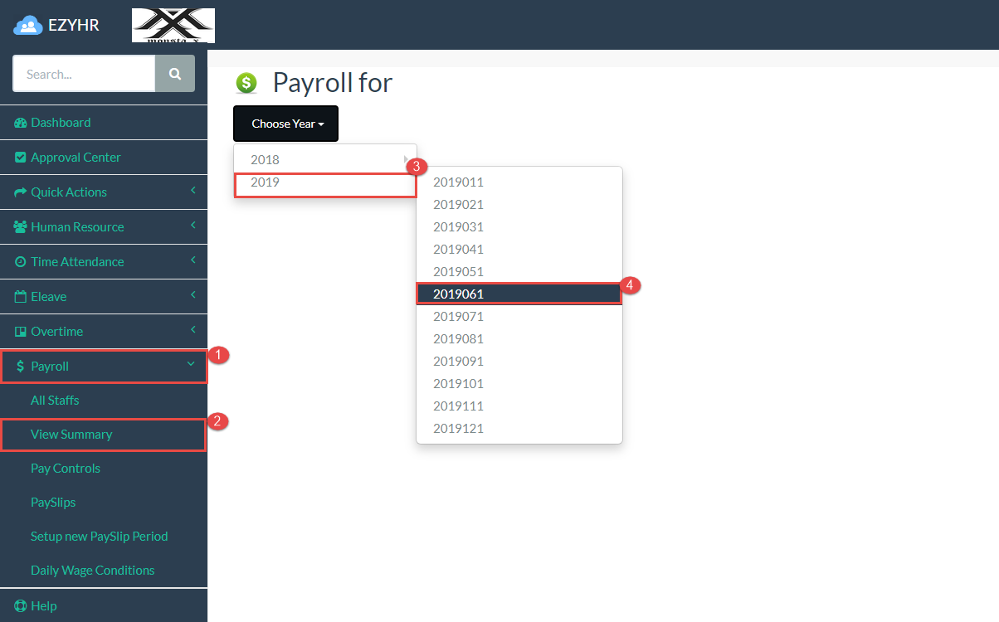This screenshot has height=622, width=999.
Task: Click the Approval Center checkmark icon
Action: coord(21,158)
